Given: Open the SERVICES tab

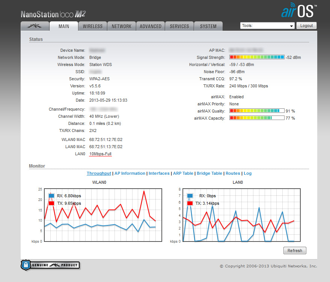Looking at the screenshot, I should pos(179,26).
